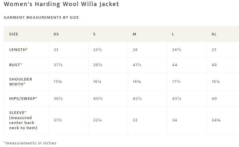
Task: Click the HIPS/SWEEP row label
Action: coord(23,99)
